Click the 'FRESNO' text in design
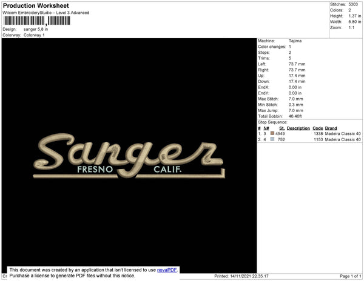The image size is (364, 281). tap(95, 170)
